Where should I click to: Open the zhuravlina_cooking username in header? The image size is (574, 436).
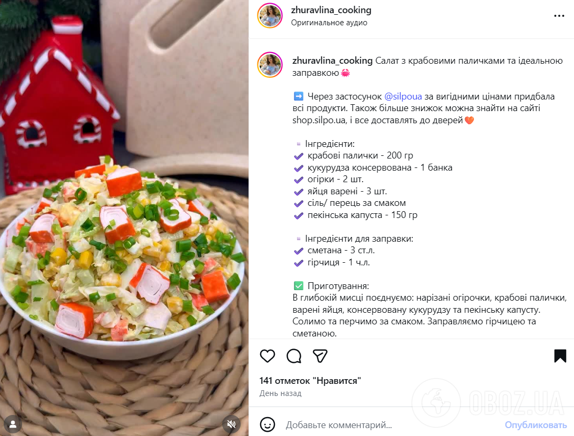[x=331, y=10]
